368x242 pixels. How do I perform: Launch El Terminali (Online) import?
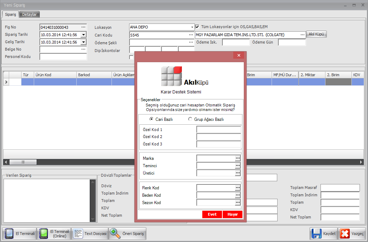pyautogui.click(x=54, y=234)
